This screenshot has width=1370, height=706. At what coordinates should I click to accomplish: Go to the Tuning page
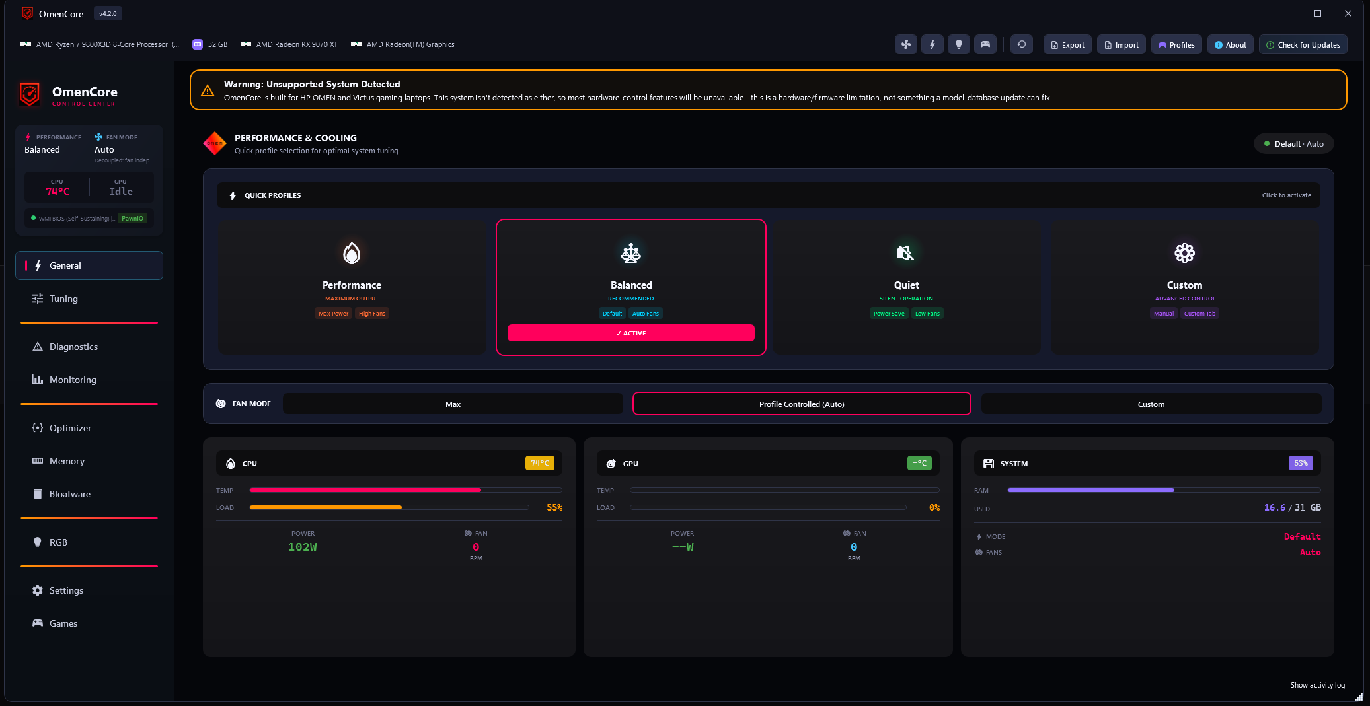[89, 299]
